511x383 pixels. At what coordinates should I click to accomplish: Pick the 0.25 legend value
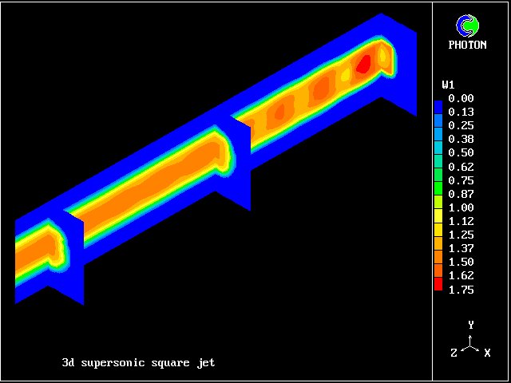tap(461, 125)
